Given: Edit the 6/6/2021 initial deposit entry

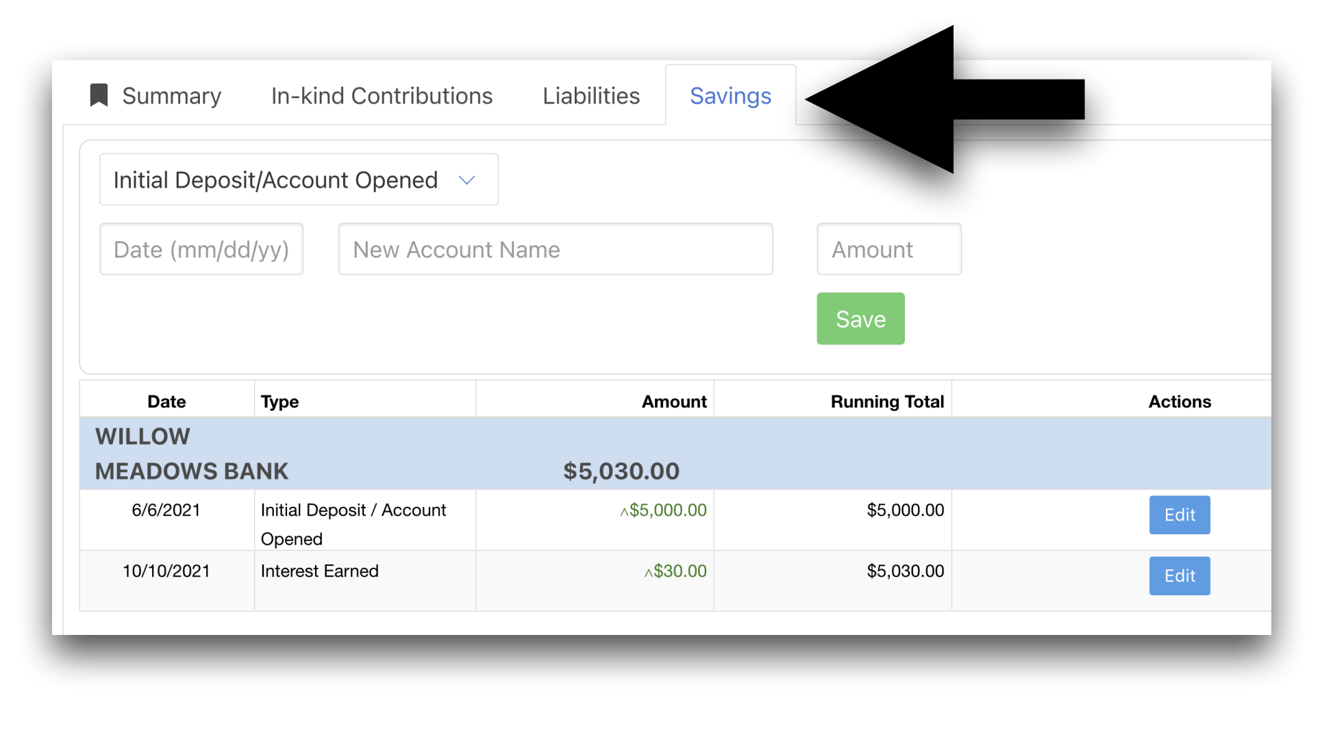Looking at the screenshot, I should [x=1179, y=515].
